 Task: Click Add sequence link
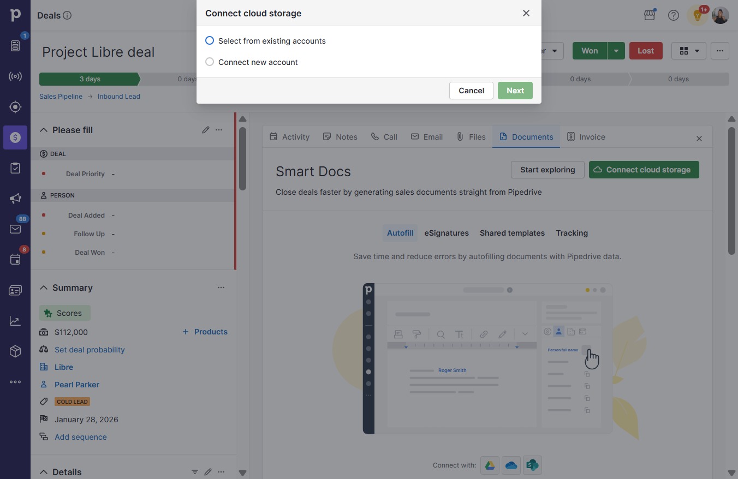point(81,437)
